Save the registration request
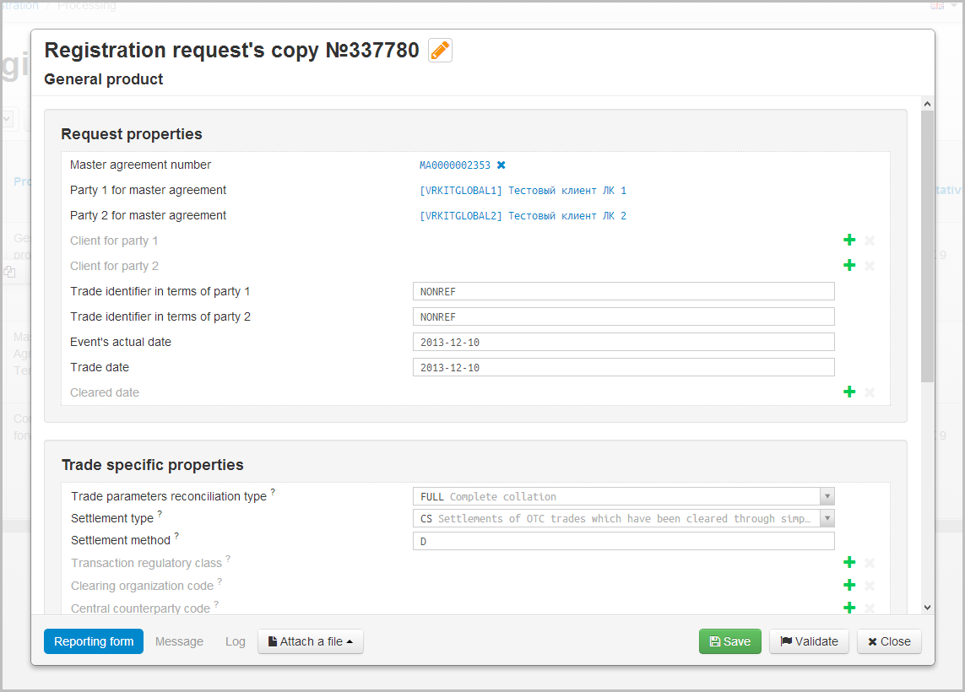Viewport: 965px width, 692px height. (x=729, y=641)
